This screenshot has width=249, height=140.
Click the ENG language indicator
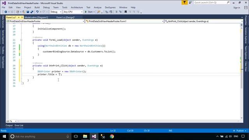236,136
